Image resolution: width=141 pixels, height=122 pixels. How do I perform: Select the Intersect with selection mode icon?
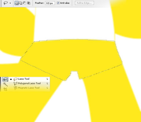tap(29, 3)
